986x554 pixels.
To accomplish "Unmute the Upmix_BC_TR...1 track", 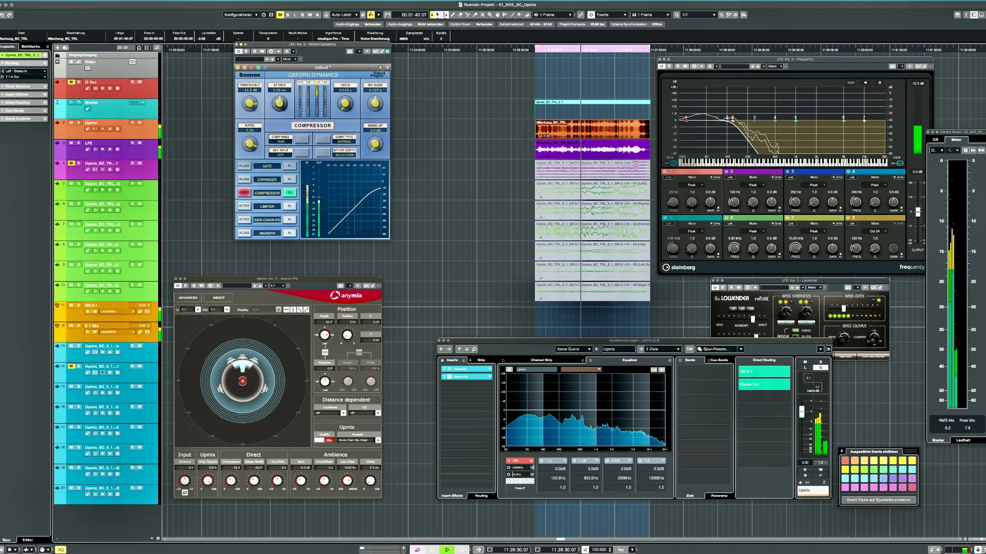I will pyautogui.click(x=71, y=163).
